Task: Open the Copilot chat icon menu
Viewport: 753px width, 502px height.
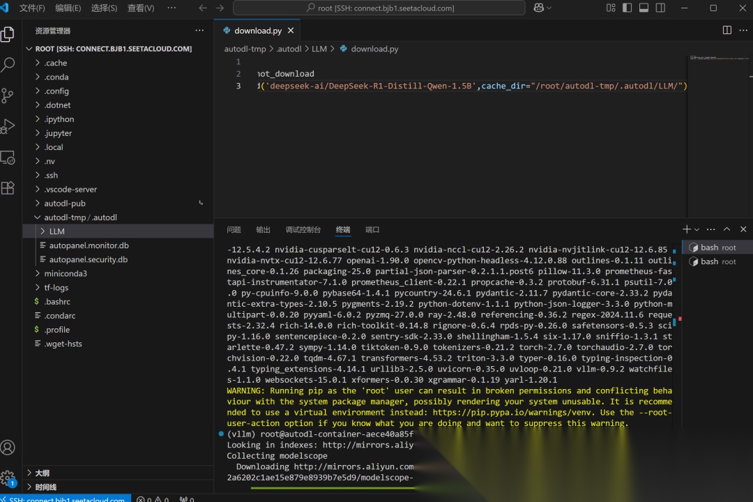Action: coord(542,8)
